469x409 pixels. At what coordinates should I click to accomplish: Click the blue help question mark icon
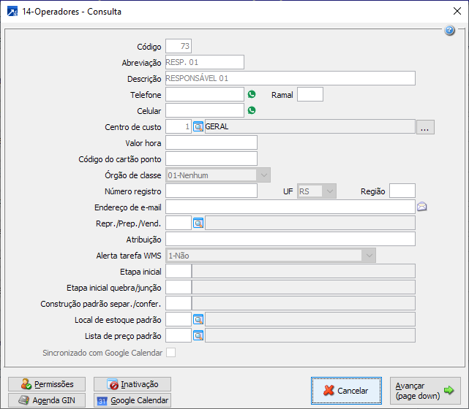tap(450, 31)
